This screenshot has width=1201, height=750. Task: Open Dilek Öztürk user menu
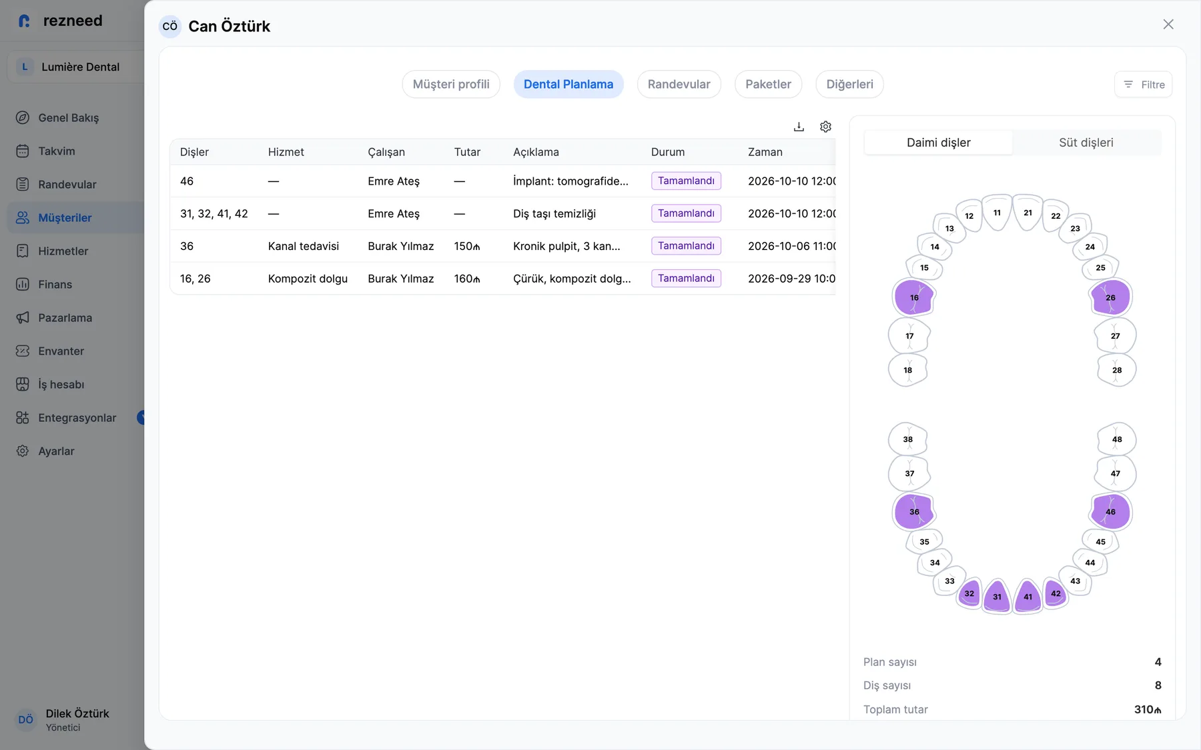coord(63,719)
